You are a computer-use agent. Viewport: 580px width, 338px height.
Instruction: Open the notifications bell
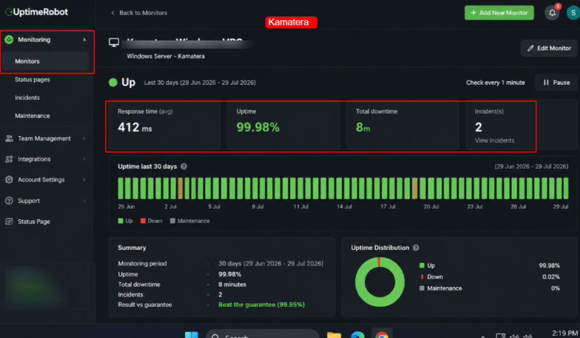tap(552, 13)
